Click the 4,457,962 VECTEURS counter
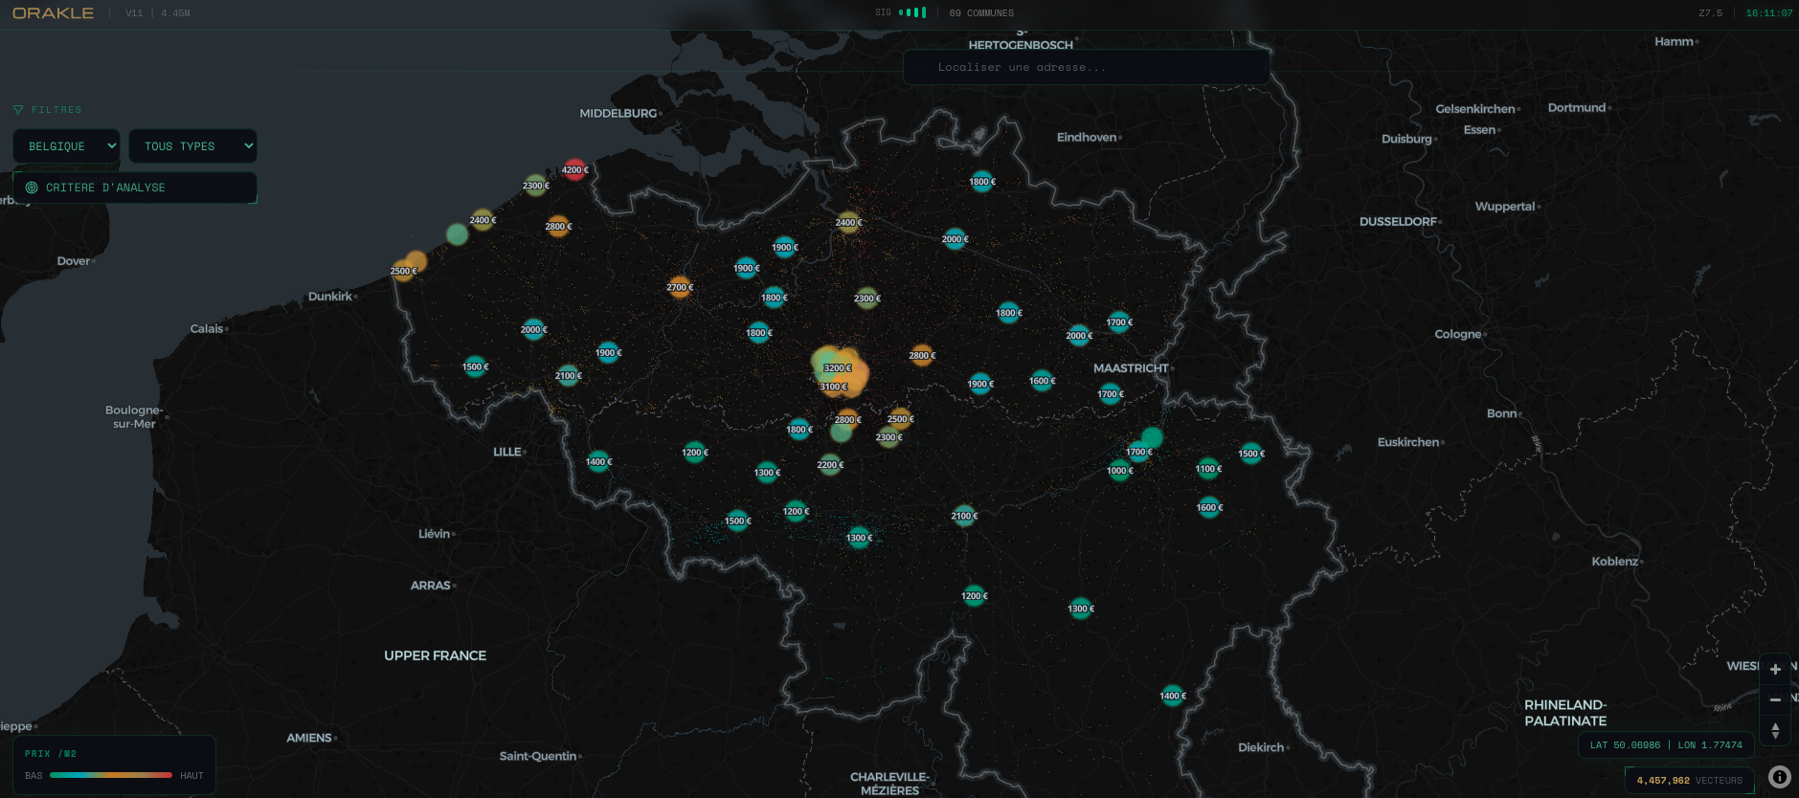This screenshot has height=798, width=1799. click(x=1690, y=781)
